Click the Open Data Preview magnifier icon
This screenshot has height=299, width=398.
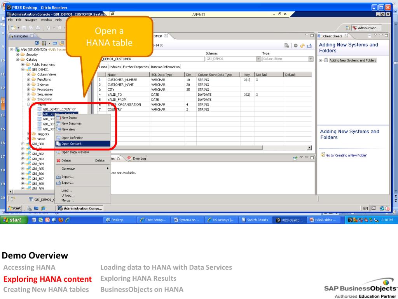[58, 152]
